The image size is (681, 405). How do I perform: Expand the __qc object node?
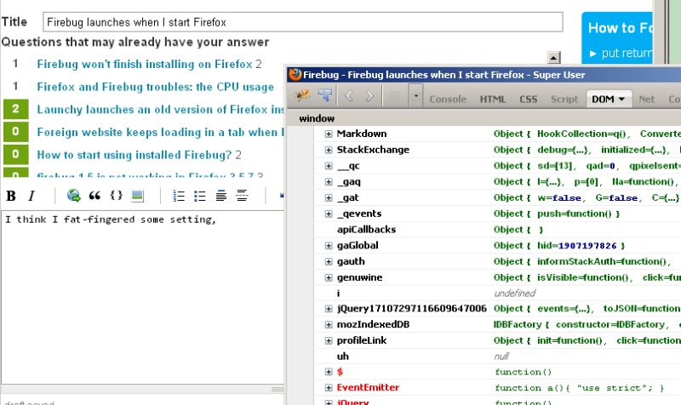(329, 166)
